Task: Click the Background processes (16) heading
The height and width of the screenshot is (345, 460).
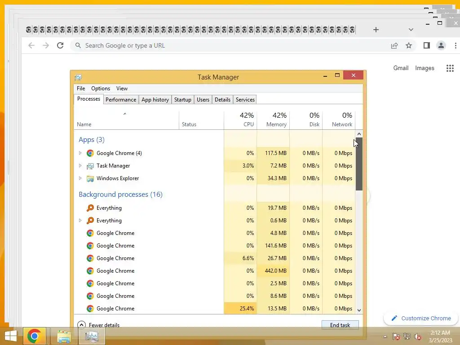Action: pyautogui.click(x=120, y=195)
